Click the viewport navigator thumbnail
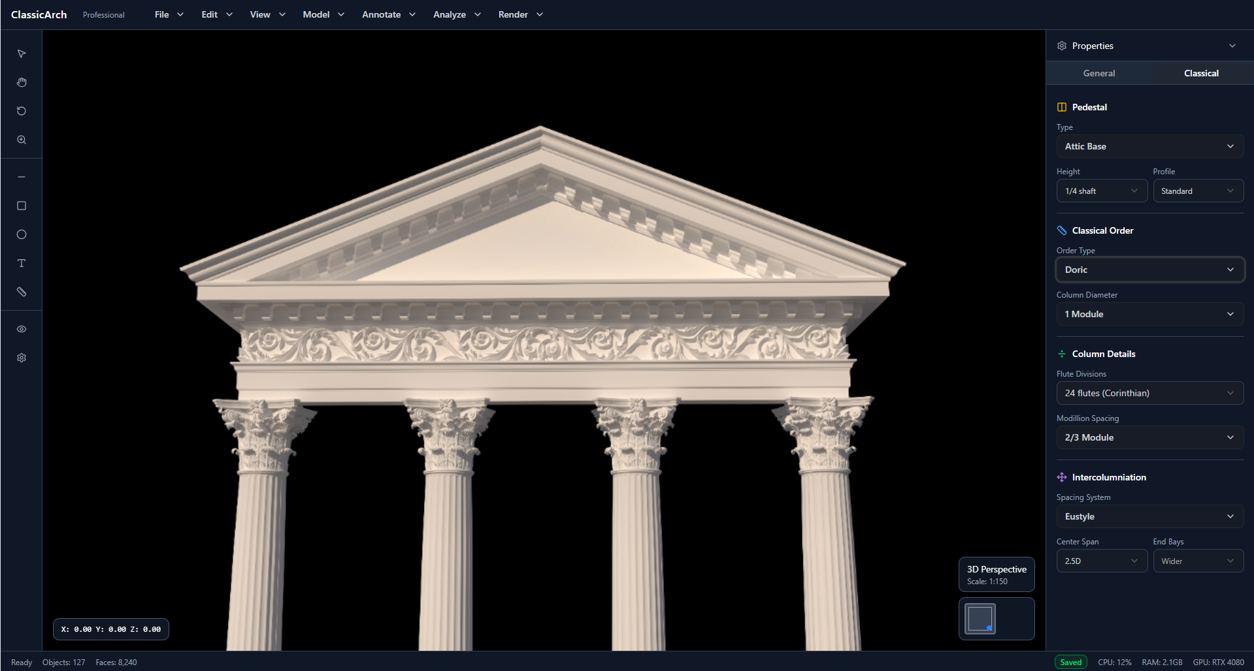The height and width of the screenshot is (671, 1254). [x=981, y=619]
